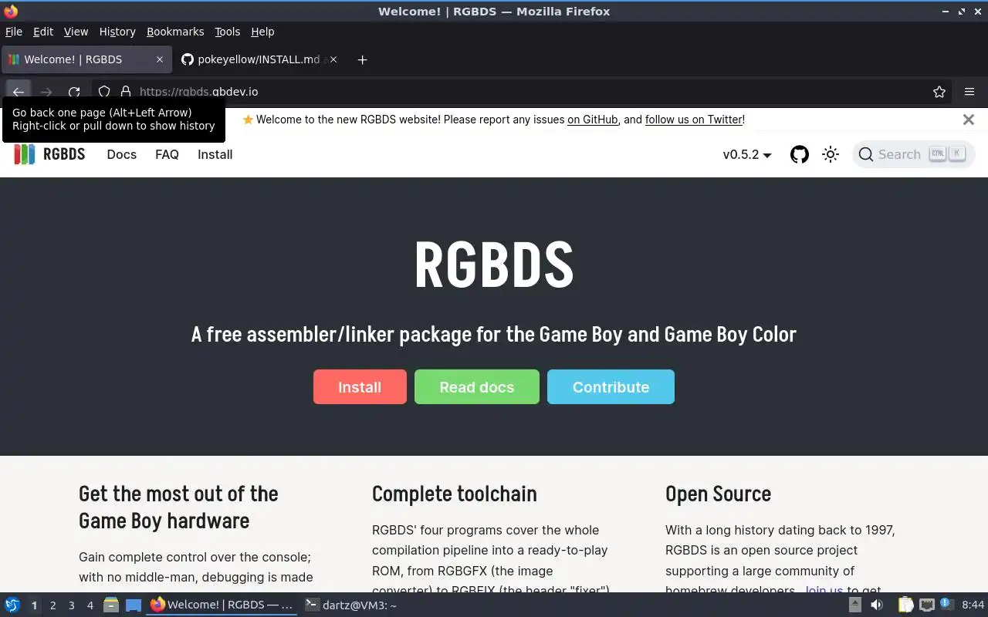Open a new tab with the plus button
The height and width of the screenshot is (617, 988).
(x=362, y=59)
